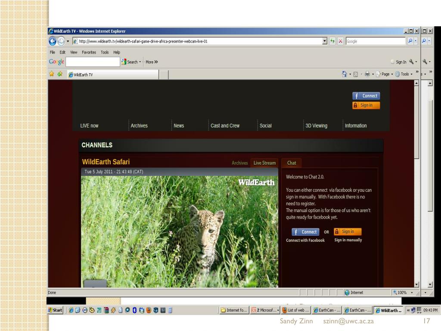Click the Home icon in command bar
Image resolution: width=441 pixels, height=331 pixels.
click(344, 74)
